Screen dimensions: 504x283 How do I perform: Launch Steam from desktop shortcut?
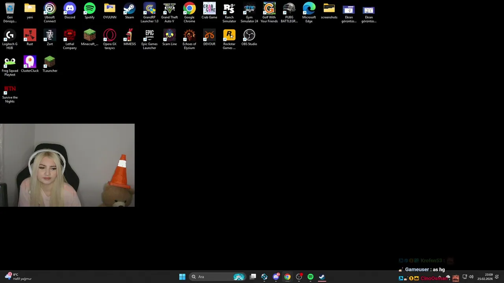pos(129,11)
